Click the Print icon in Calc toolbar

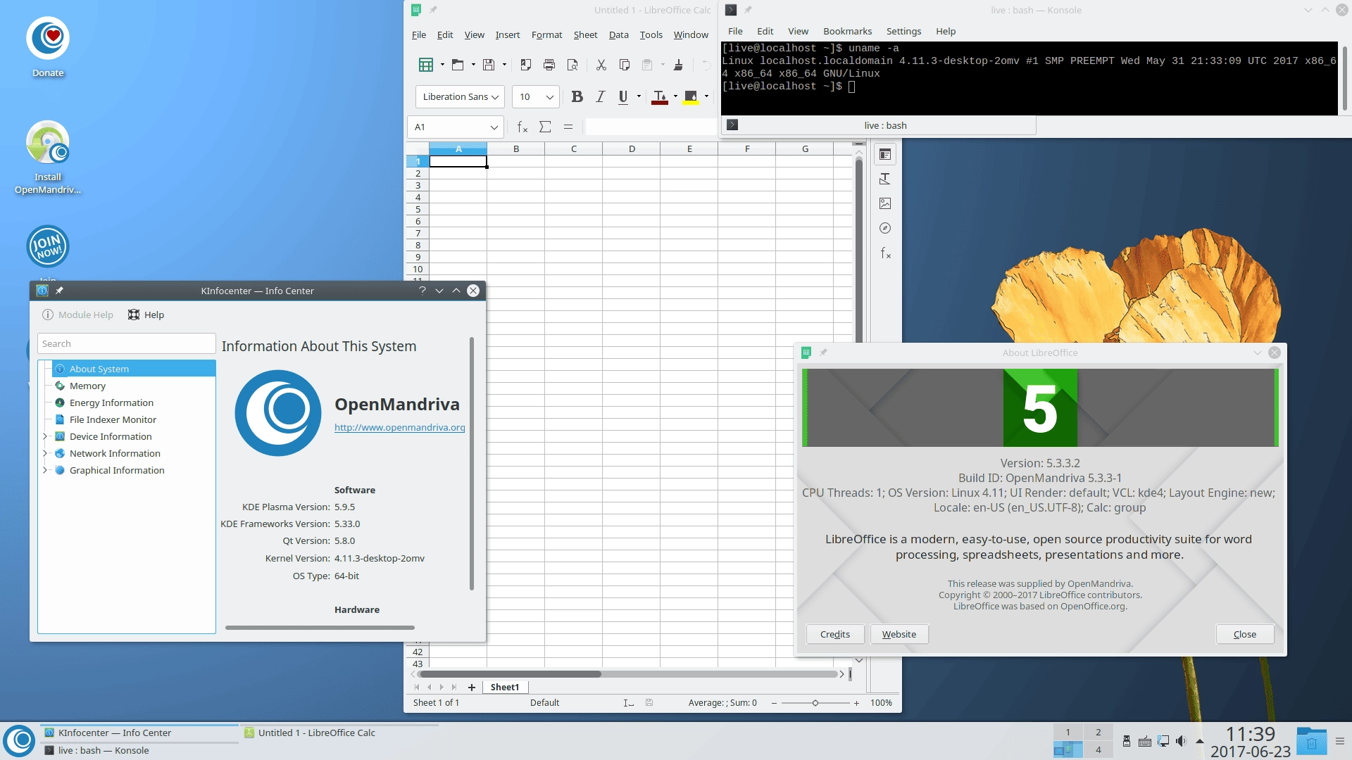(549, 65)
